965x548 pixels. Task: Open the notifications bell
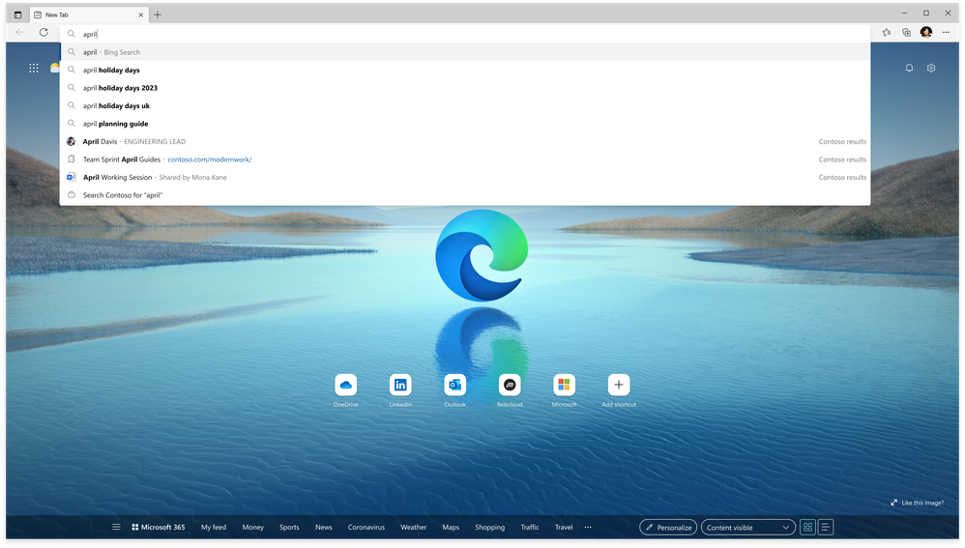pos(909,69)
